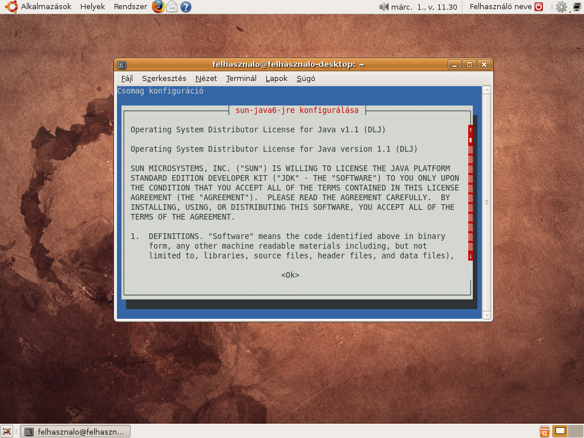Close the terminal window

tap(484, 65)
